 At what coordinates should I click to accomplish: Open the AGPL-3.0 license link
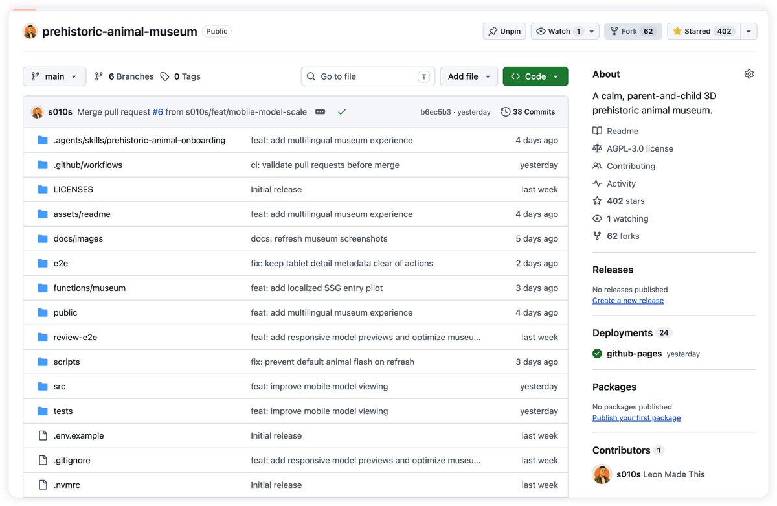(x=633, y=148)
